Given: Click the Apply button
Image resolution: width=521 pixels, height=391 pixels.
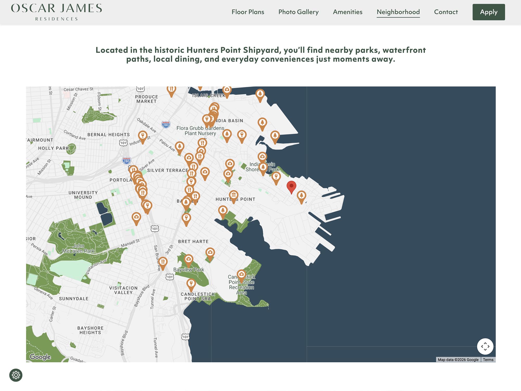Looking at the screenshot, I should 489,12.
